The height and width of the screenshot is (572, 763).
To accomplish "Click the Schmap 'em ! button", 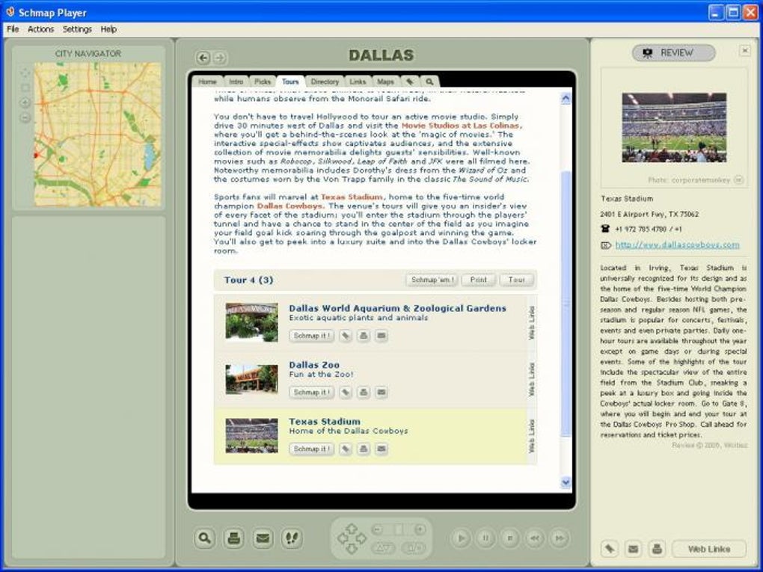I will point(432,280).
